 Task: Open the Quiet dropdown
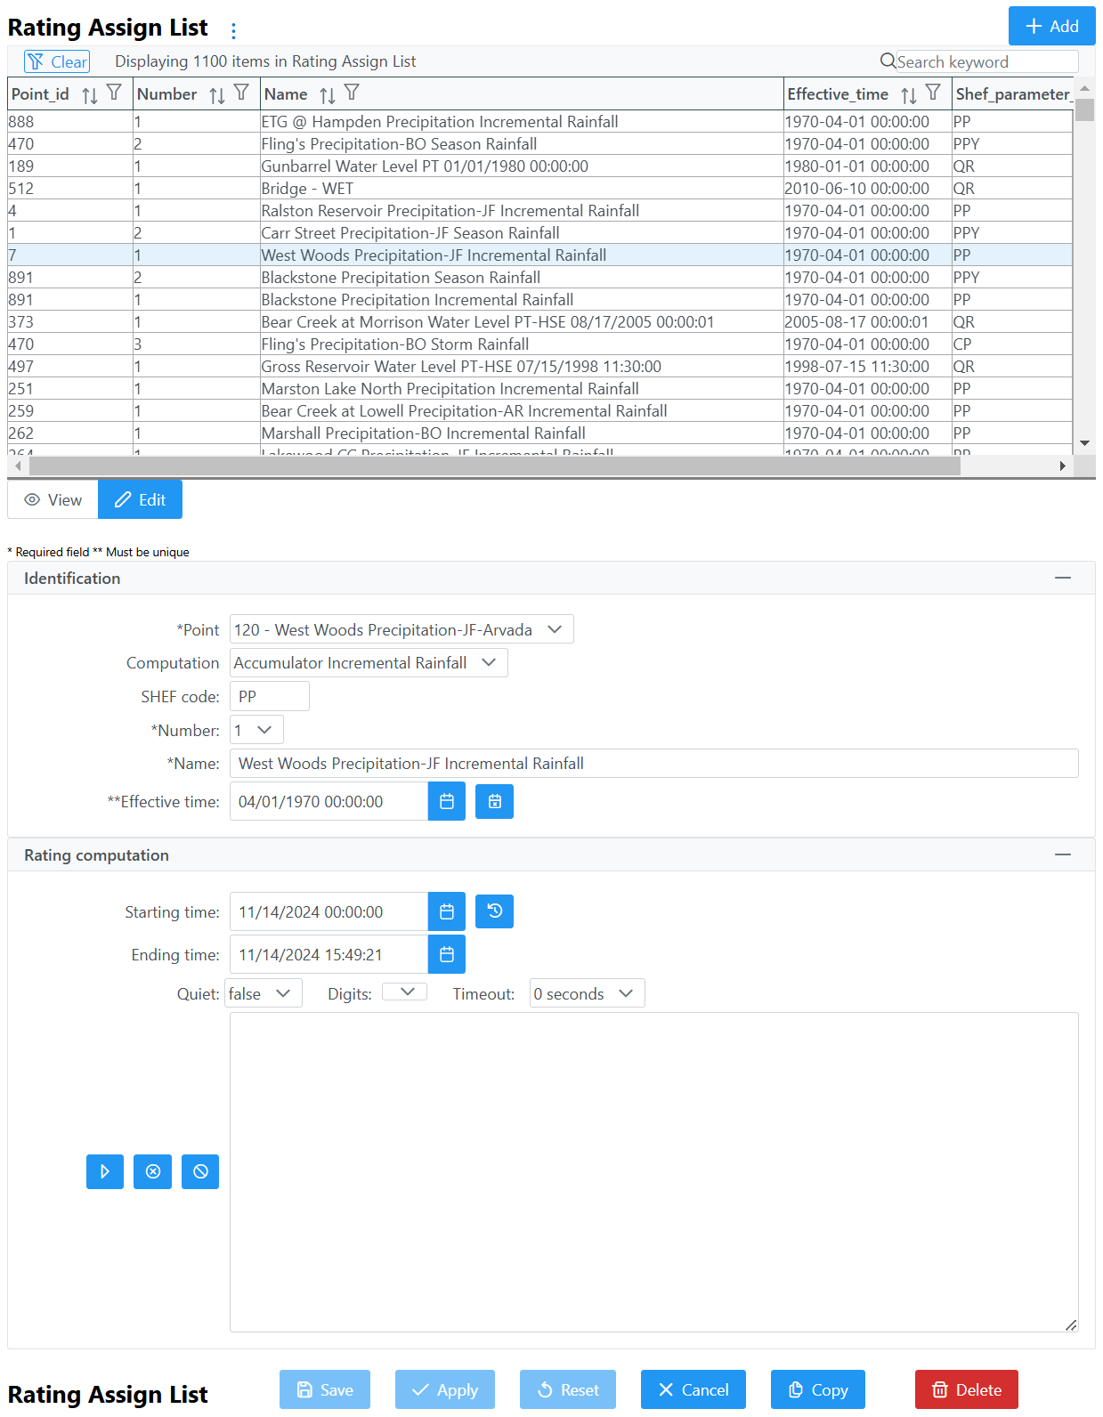(x=264, y=993)
